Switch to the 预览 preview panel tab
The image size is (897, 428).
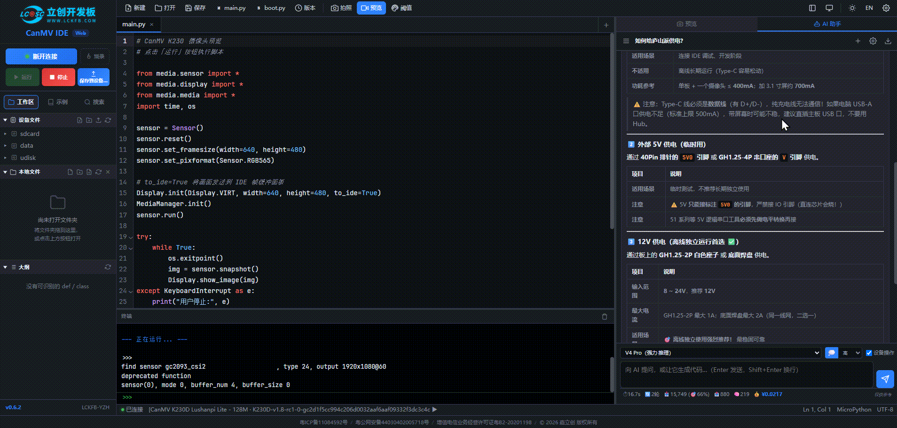[x=687, y=24]
